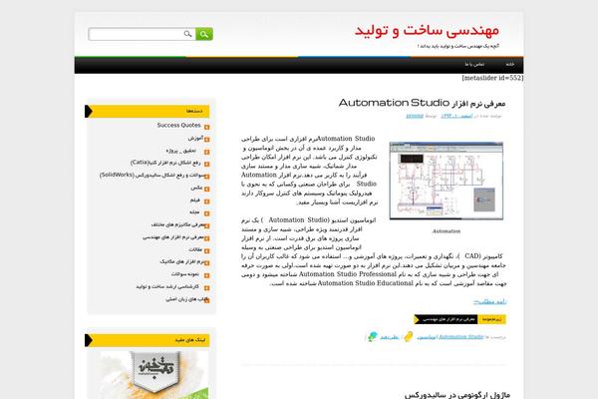This screenshot has width=598, height=399.
Task: Open the site title مهندسی ساخت و تولید
Action: pyautogui.click(x=427, y=31)
